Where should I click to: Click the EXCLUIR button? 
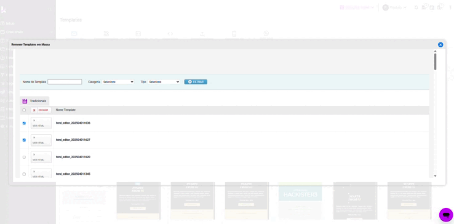[x=41, y=110]
